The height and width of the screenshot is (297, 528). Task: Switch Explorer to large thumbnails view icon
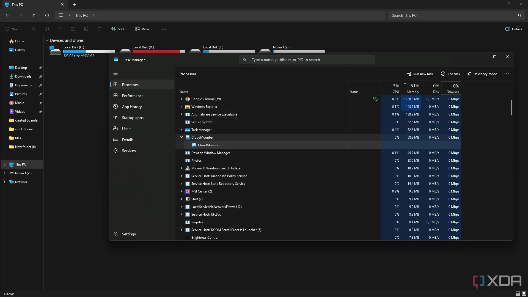point(524,294)
